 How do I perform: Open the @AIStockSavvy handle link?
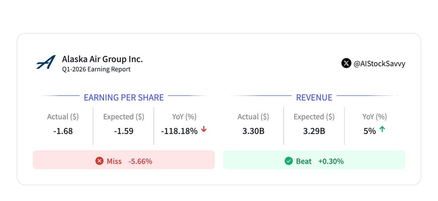click(x=379, y=63)
